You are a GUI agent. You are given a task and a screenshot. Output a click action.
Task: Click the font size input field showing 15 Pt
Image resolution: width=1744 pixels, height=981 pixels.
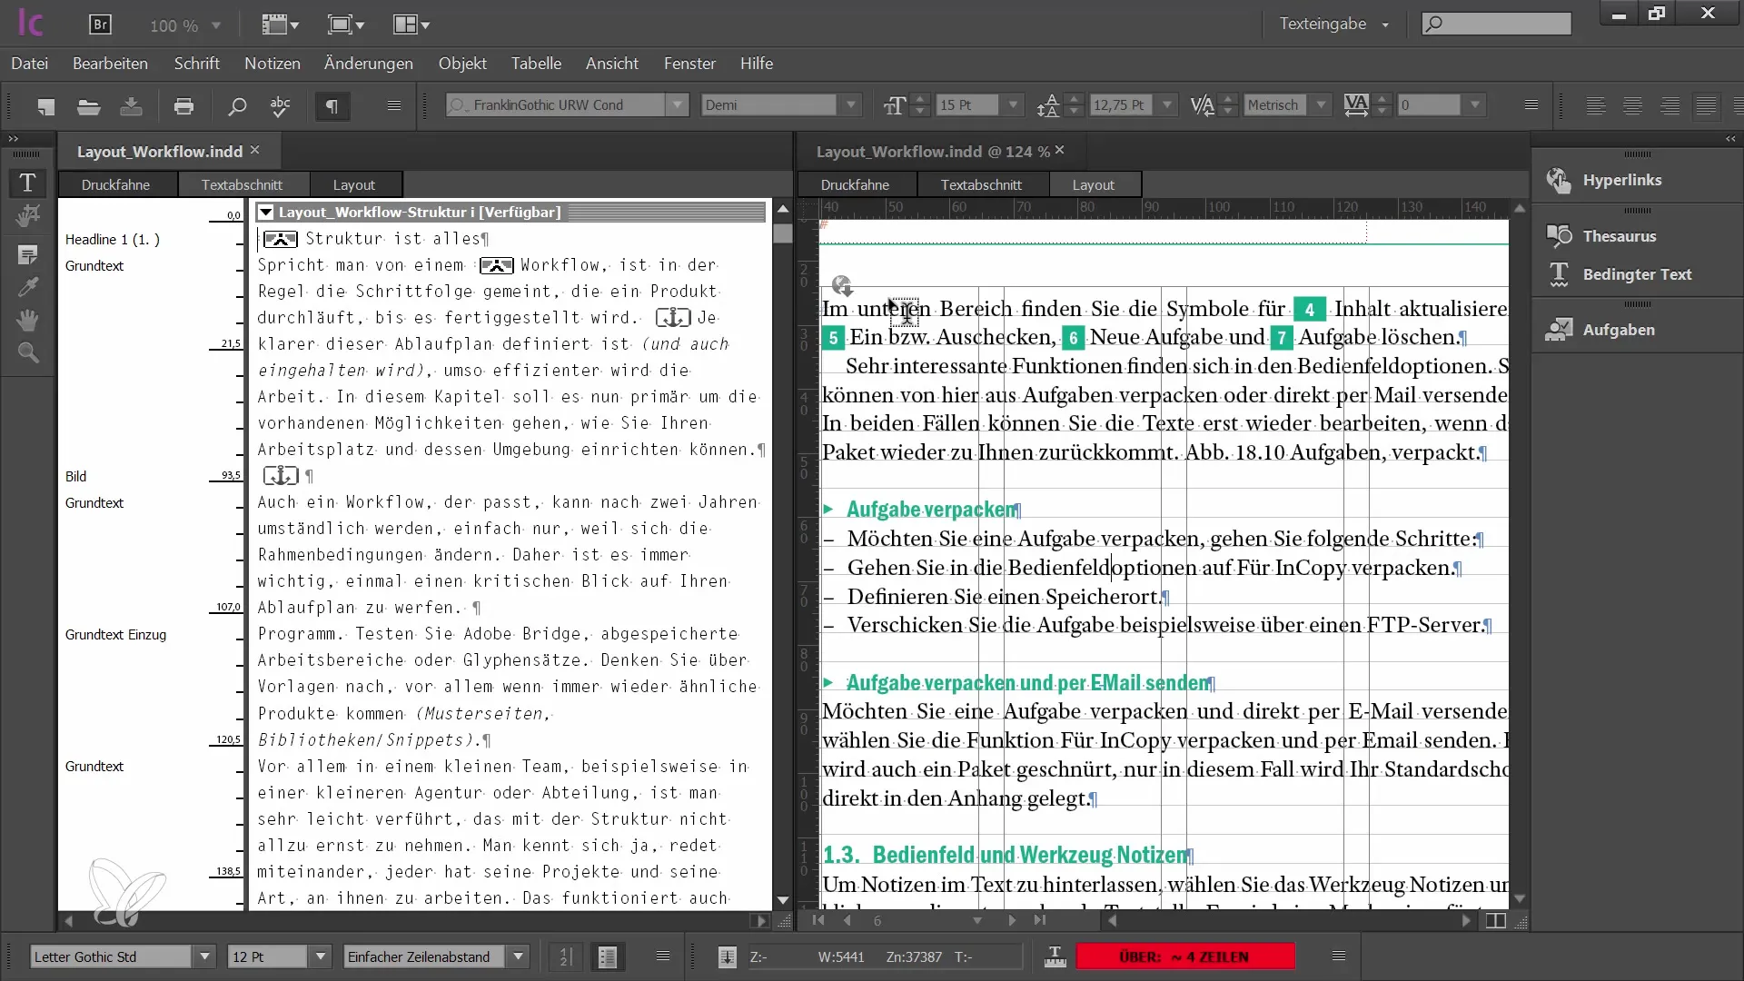tap(967, 104)
